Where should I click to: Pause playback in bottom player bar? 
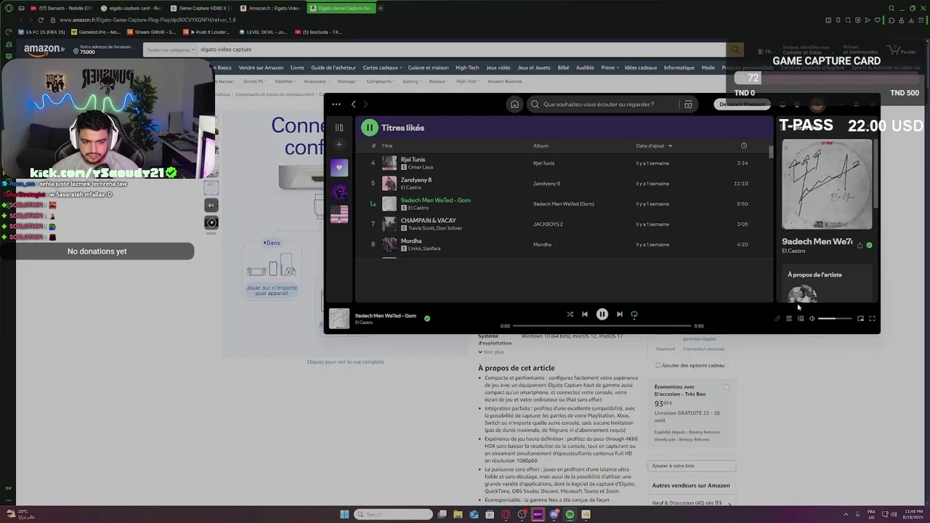coord(602,315)
